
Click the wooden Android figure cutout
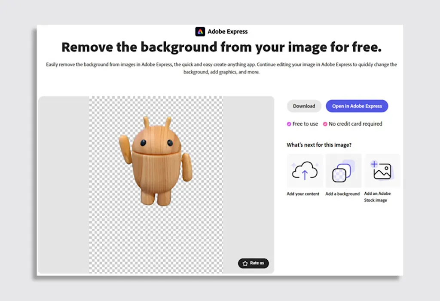(x=156, y=161)
